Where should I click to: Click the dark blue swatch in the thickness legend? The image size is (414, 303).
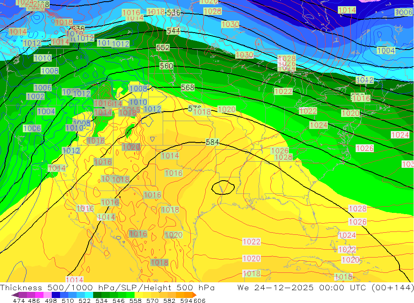coord(56,295)
